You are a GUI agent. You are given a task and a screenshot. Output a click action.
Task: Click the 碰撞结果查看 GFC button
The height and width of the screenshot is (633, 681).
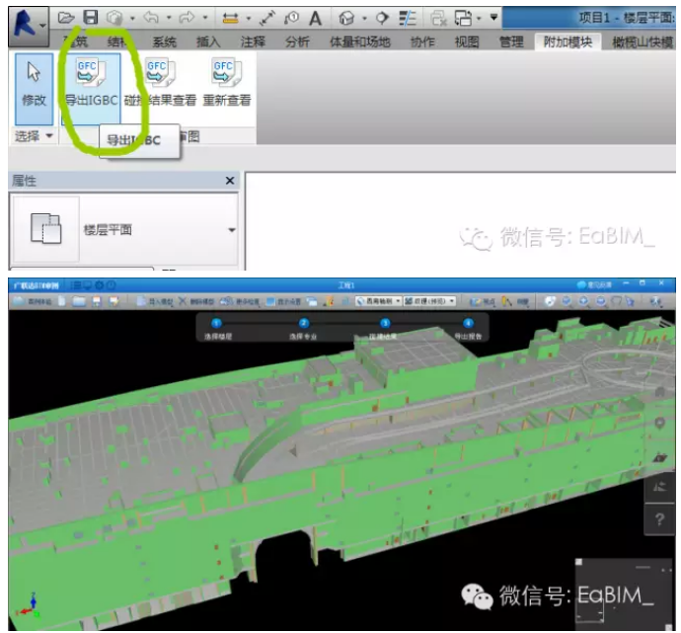[160, 83]
